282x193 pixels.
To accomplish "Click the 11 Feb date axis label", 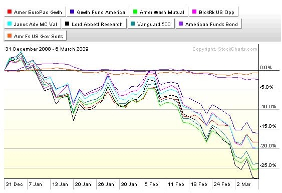I will point(176,184).
